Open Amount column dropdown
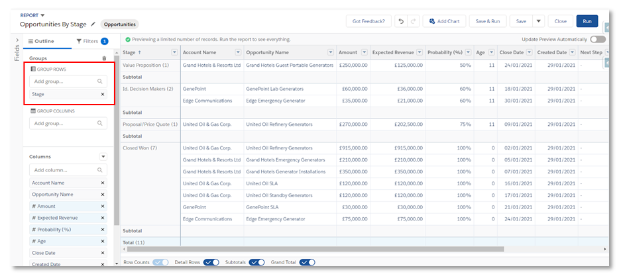 point(364,52)
